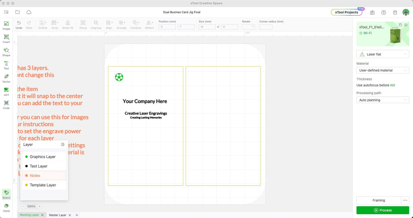
Task: Switch to the Master Layer tab
Action: point(57,215)
